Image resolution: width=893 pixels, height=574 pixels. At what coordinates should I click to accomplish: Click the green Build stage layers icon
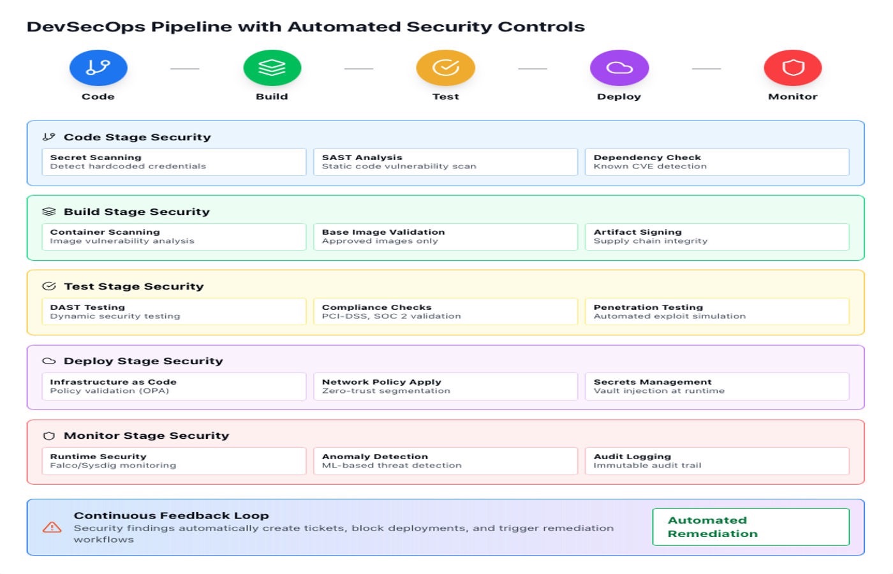click(272, 68)
